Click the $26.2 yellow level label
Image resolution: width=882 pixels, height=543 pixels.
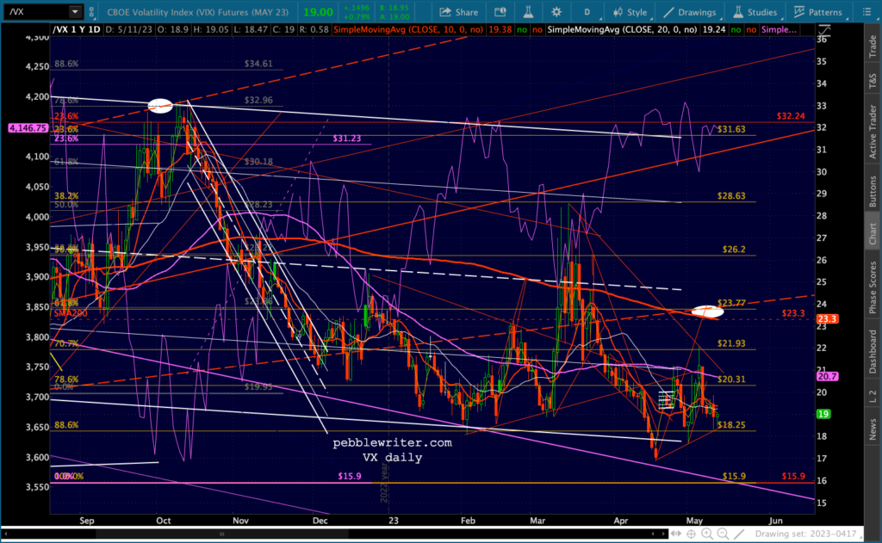pos(734,250)
